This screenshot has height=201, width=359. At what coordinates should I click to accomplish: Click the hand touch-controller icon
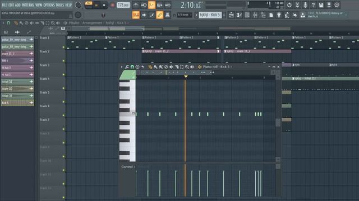pyautogui.click(x=294, y=15)
